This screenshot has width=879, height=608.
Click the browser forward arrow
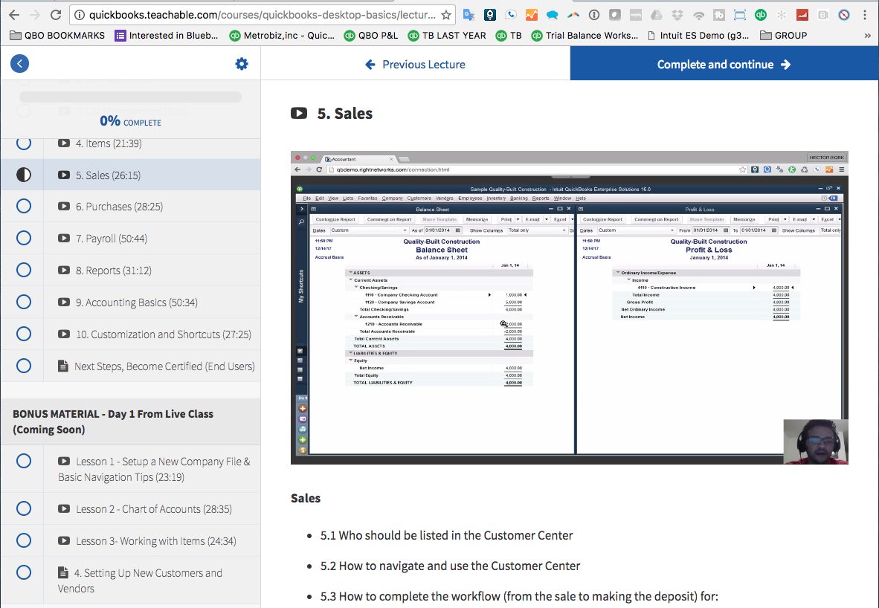pos(35,15)
